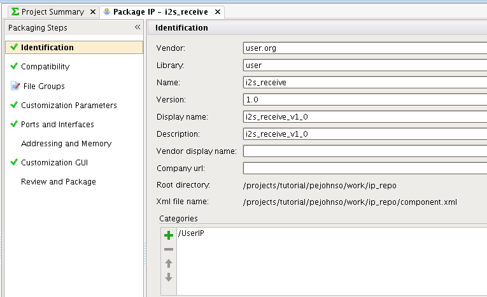Click the green plus add category icon
This screenshot has width=487, height=297.
click(169, 235)
